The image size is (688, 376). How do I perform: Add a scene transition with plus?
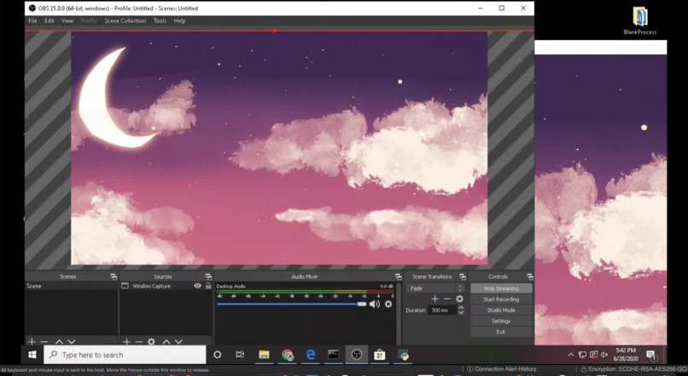434,299
